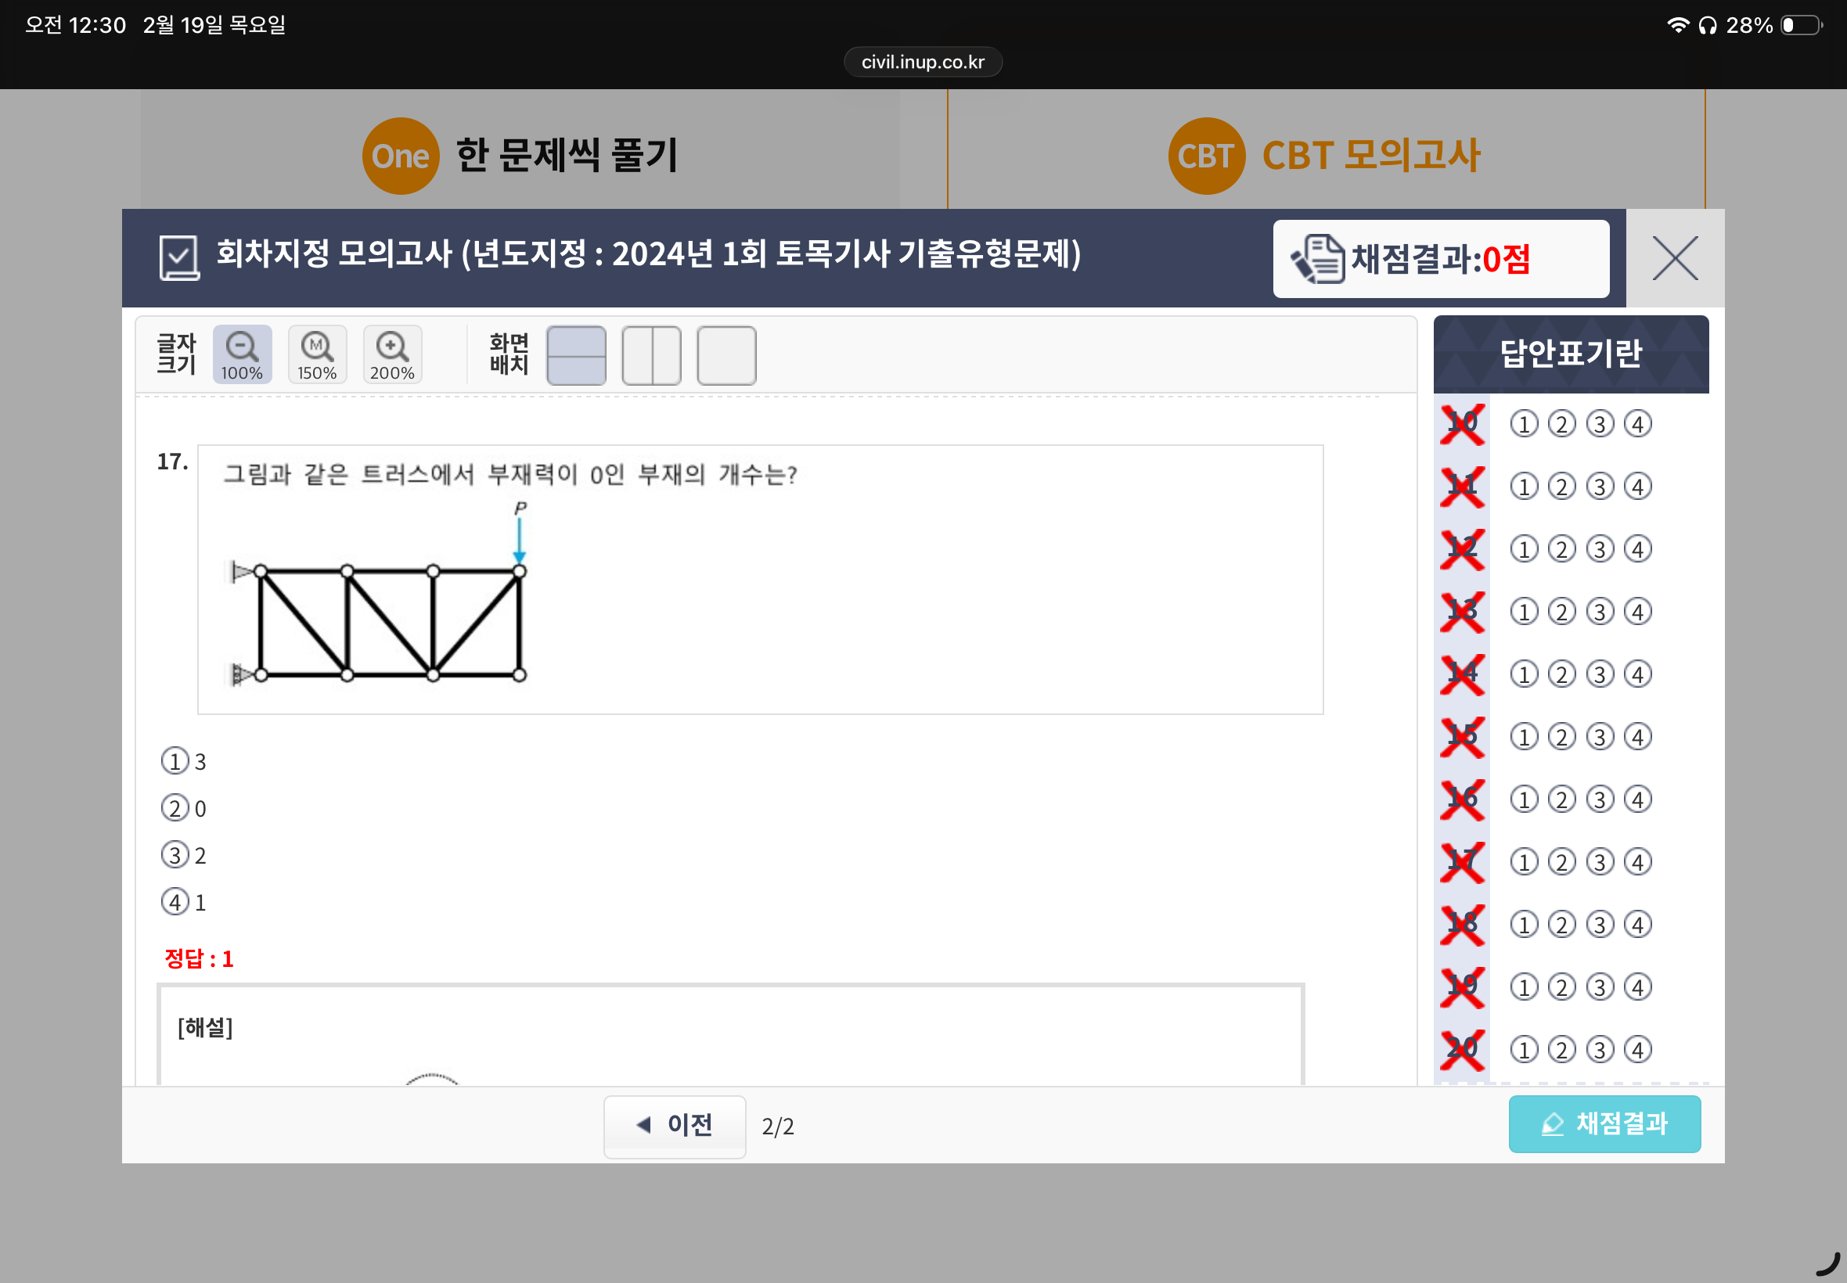1847x1283 pixels.
Task: Switch to 한 문제씩 풀기 tab
Action: pos(520,155)
